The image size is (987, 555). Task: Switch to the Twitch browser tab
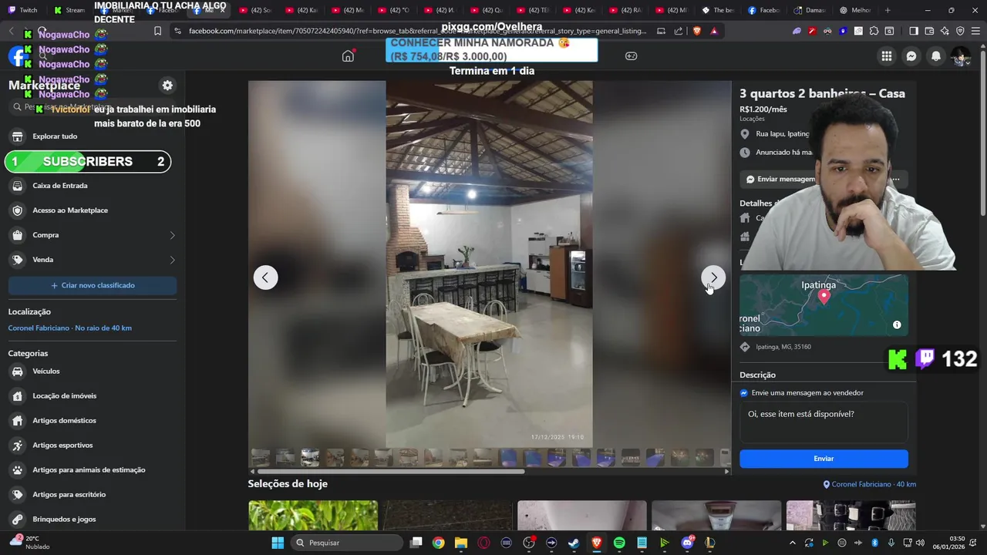[x=24, y=10]
